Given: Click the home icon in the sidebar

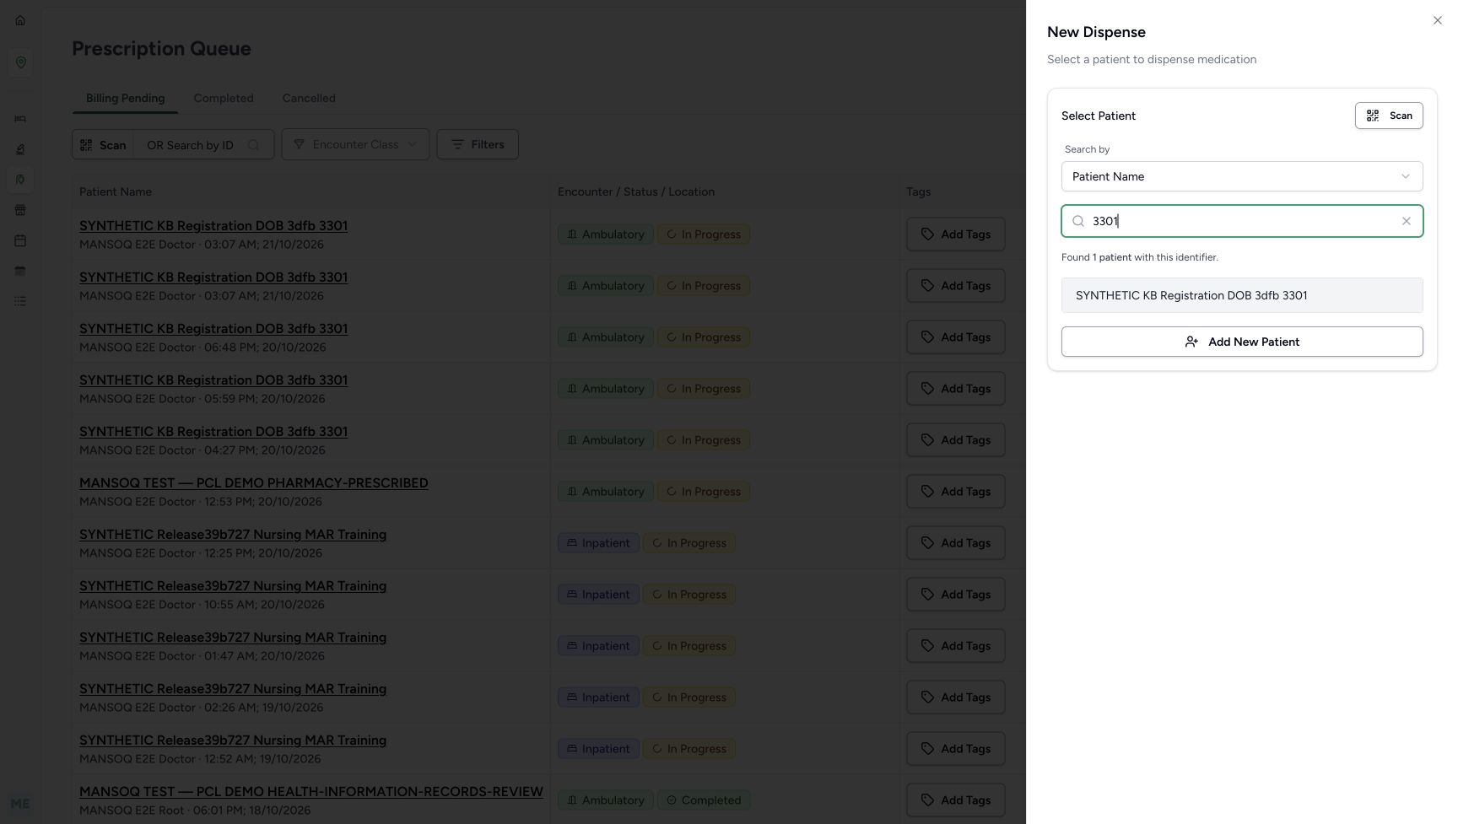Looking at the screenshot, I should click(x=20, y=20).
